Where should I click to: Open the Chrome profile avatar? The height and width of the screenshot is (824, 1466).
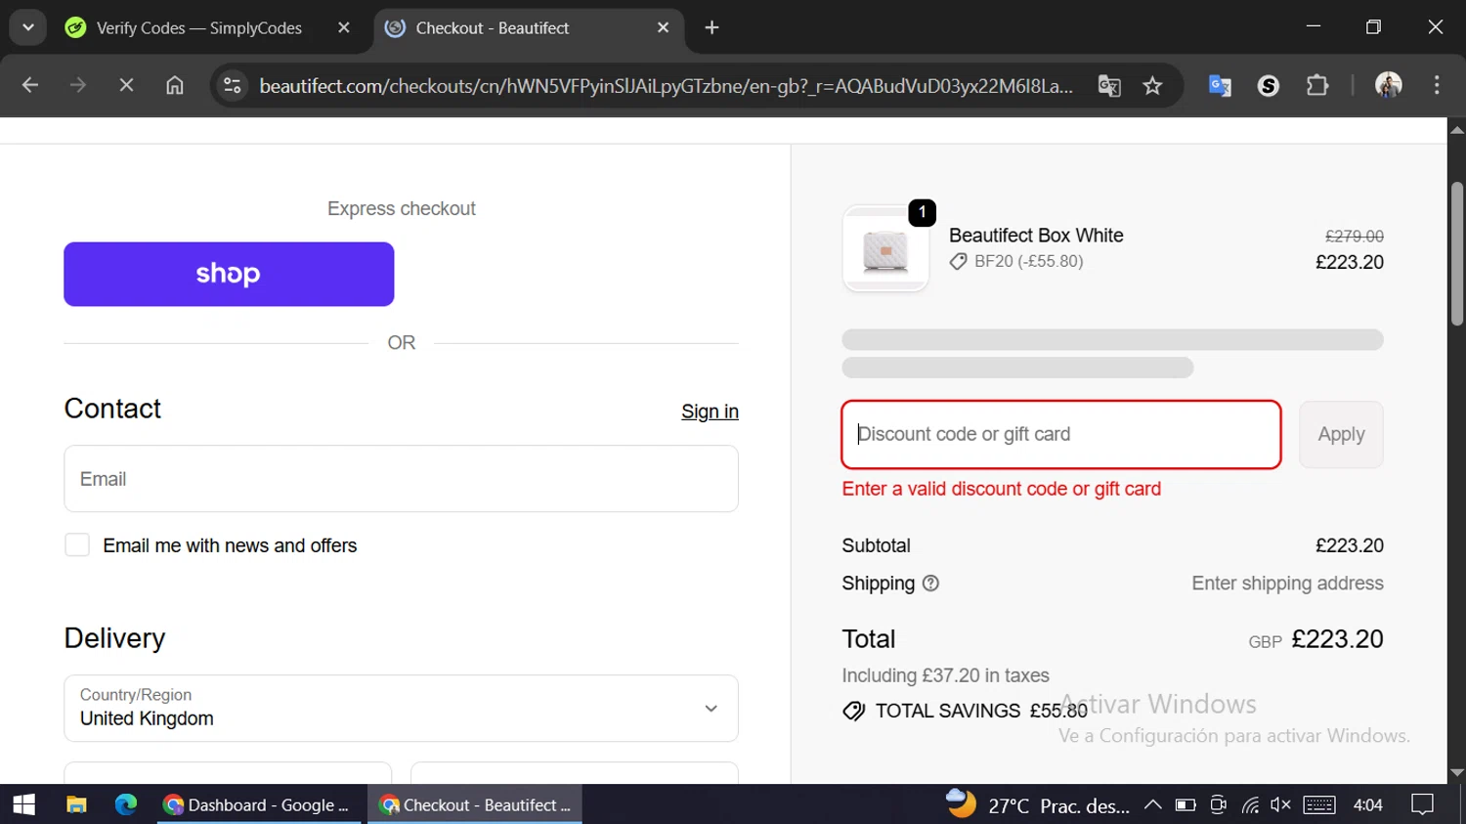point(1389,85)
